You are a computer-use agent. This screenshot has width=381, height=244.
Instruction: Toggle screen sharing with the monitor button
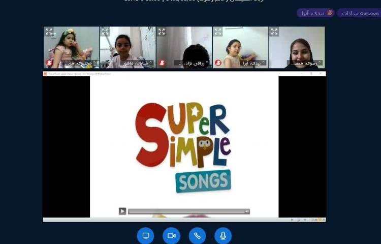[145, 235]
